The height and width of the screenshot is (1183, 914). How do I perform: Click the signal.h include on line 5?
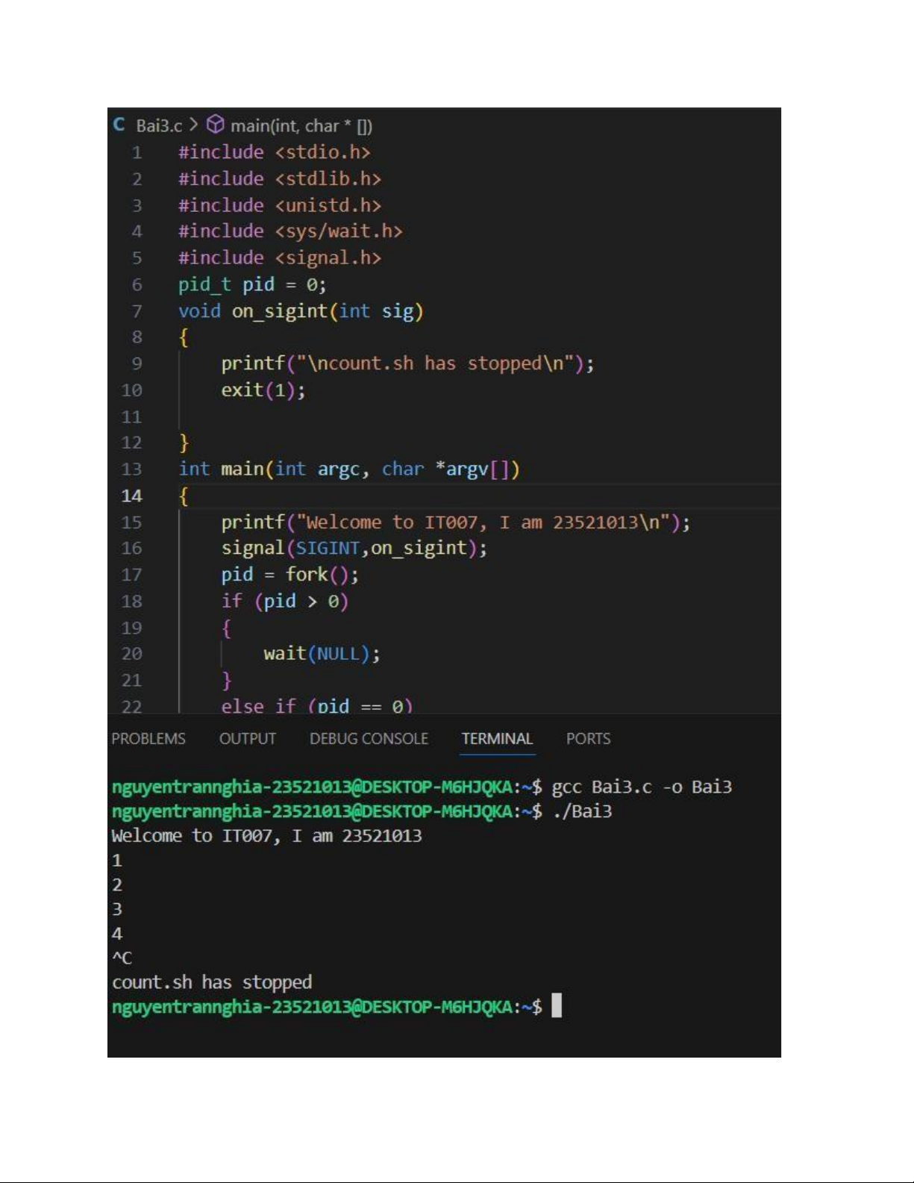pos(328,258)
